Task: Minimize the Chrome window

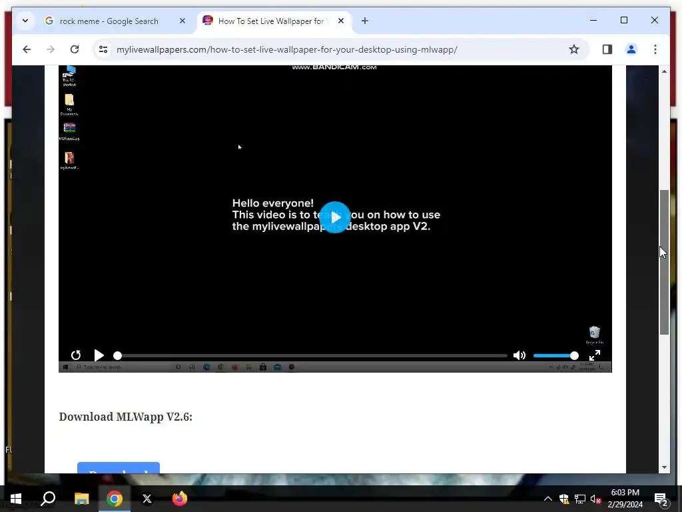Action: 593,20
